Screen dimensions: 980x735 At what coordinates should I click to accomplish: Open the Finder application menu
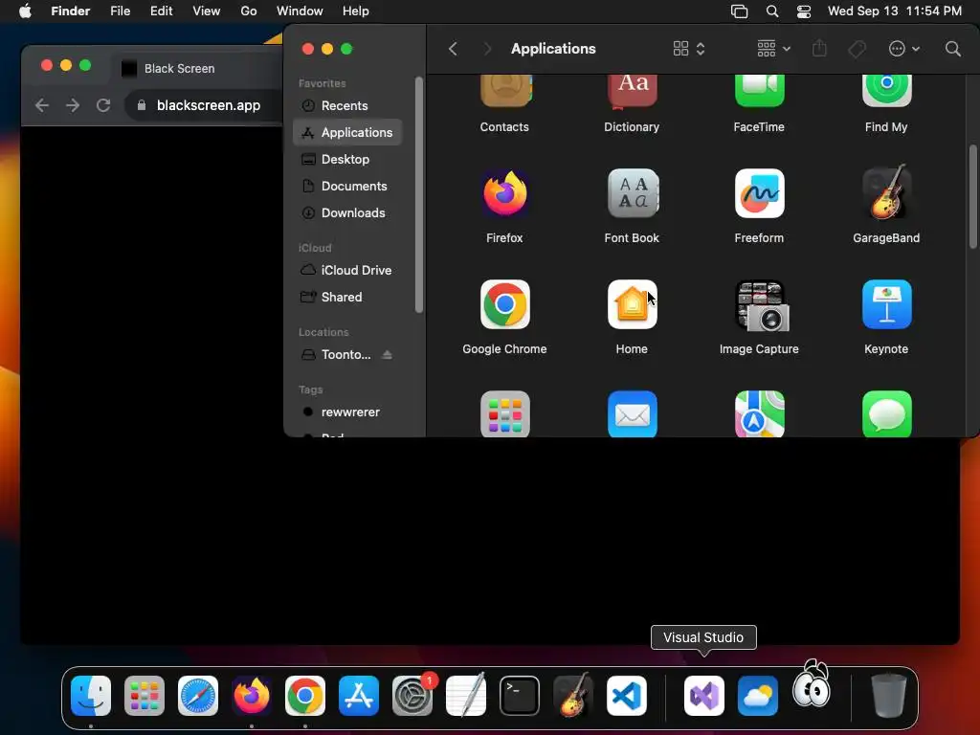(x=71, y=11)
